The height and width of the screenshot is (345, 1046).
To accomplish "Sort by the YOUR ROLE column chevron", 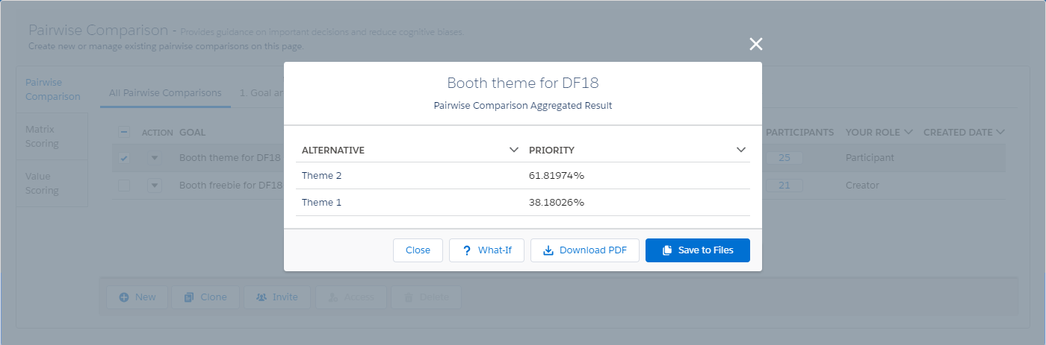I will pos(909,132).
